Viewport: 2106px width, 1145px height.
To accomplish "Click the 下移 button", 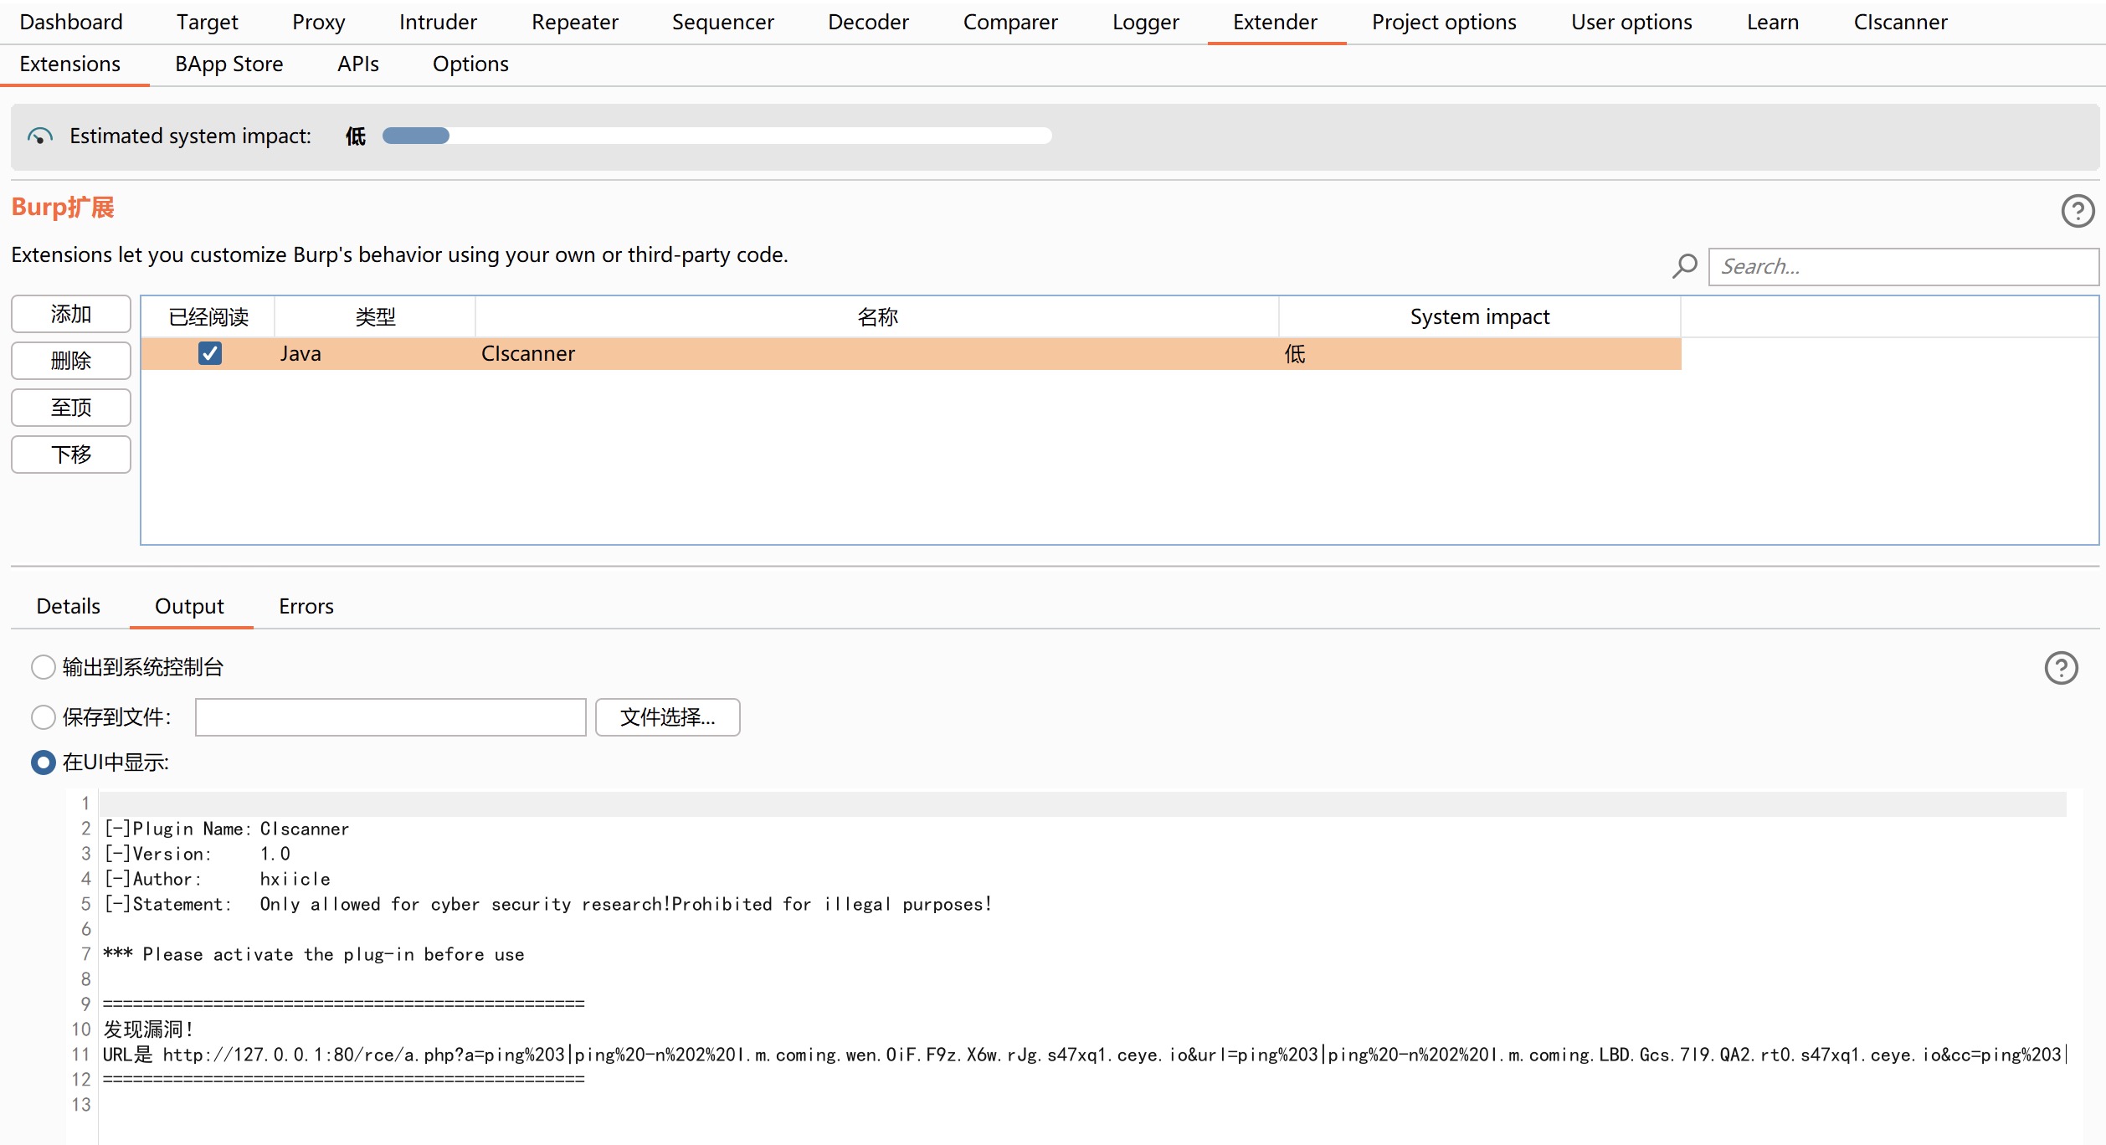I will 71,454.
